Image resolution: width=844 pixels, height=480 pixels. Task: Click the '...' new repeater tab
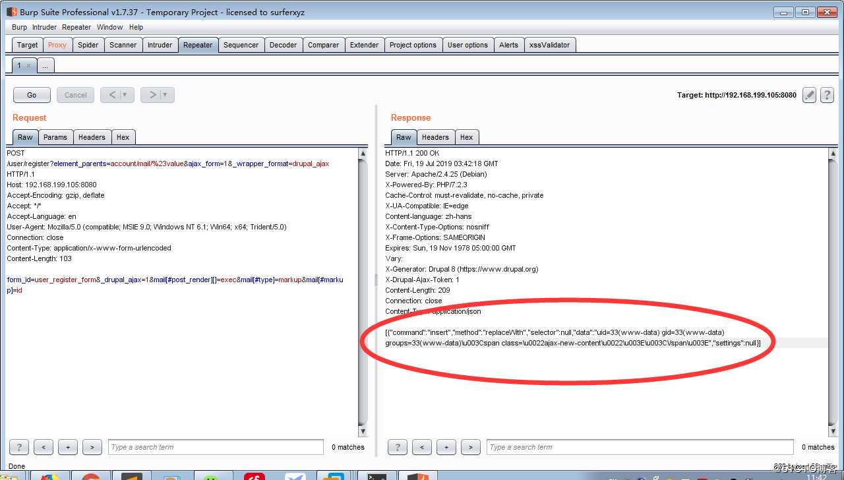tap(45, 65)
